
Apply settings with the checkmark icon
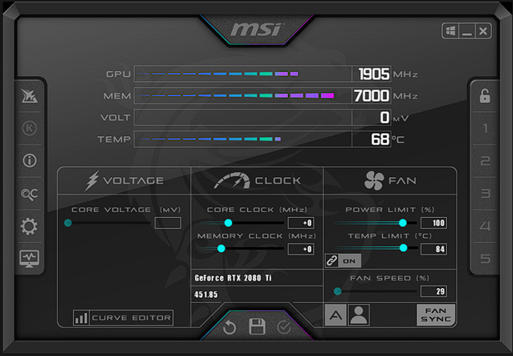click(x=283, y=327)
